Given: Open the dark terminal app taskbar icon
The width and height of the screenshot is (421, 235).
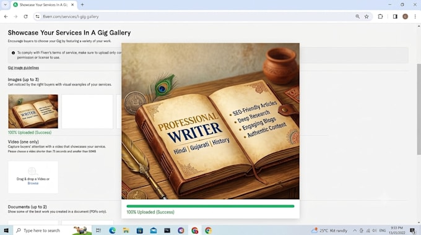Looking at the screenshot, I should pyautogui.click(x=167, y=231).
